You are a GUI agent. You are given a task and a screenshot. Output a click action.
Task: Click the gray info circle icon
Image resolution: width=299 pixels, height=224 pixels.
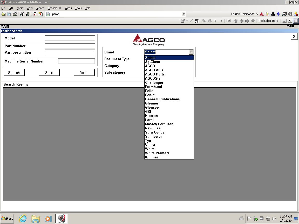coord(290,14)
